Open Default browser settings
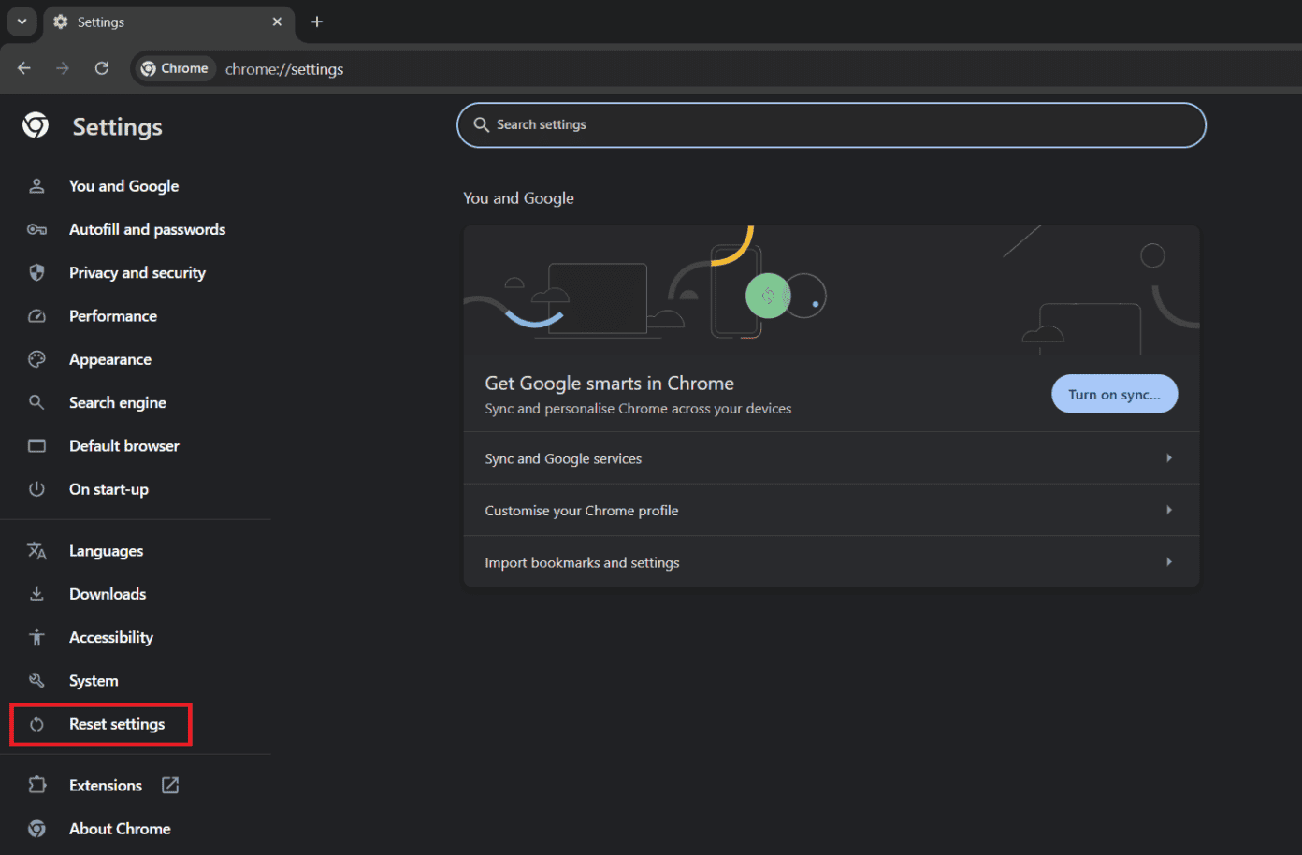Screen dimensions: 1302x855 (123, 445)
